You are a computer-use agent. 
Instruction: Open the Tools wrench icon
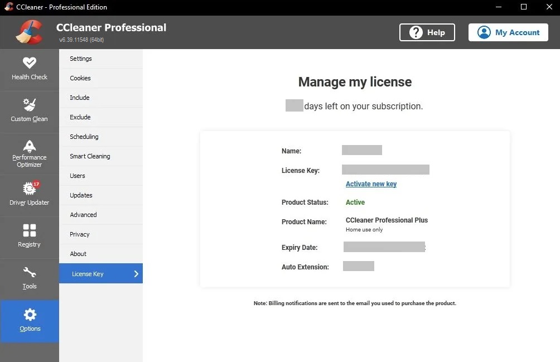30,272
